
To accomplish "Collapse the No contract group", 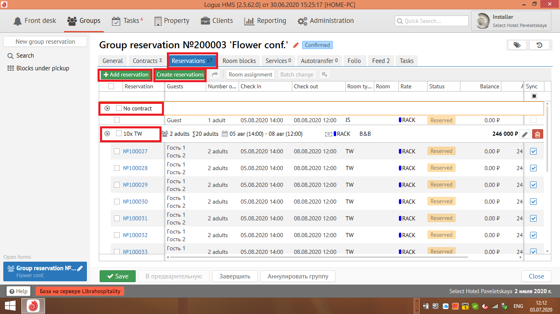I will click(107, 108).
